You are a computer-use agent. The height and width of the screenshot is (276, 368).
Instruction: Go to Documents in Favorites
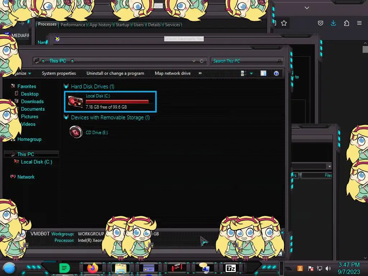(x=33, y=109)
